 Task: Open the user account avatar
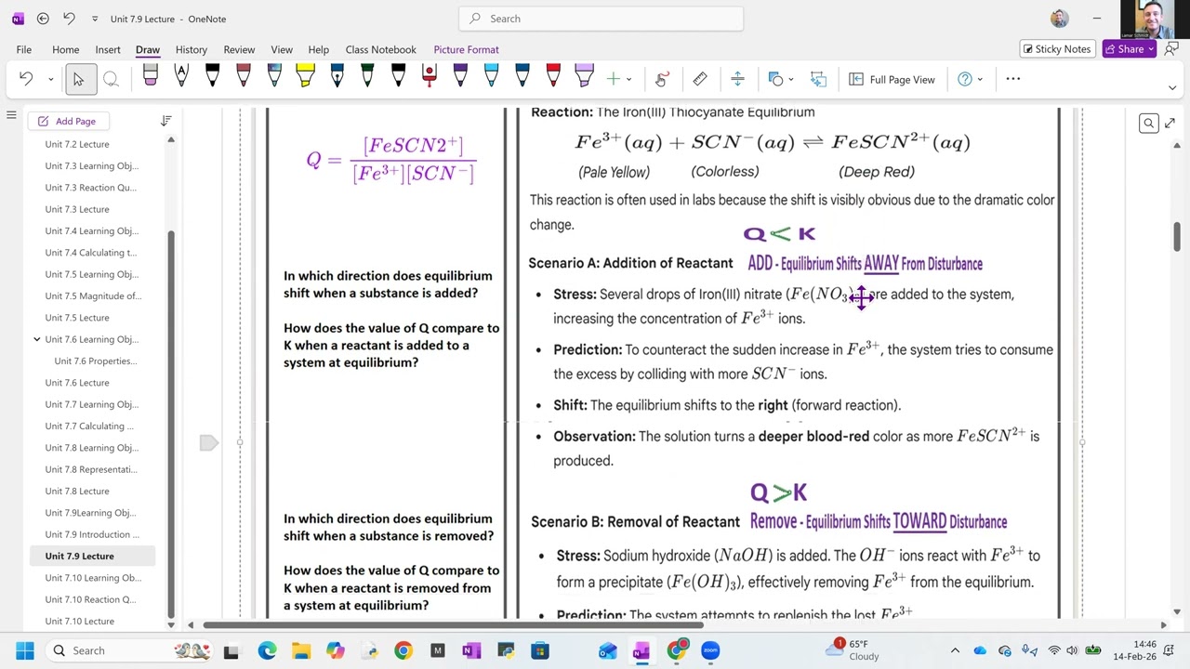tap(1060, 19)
